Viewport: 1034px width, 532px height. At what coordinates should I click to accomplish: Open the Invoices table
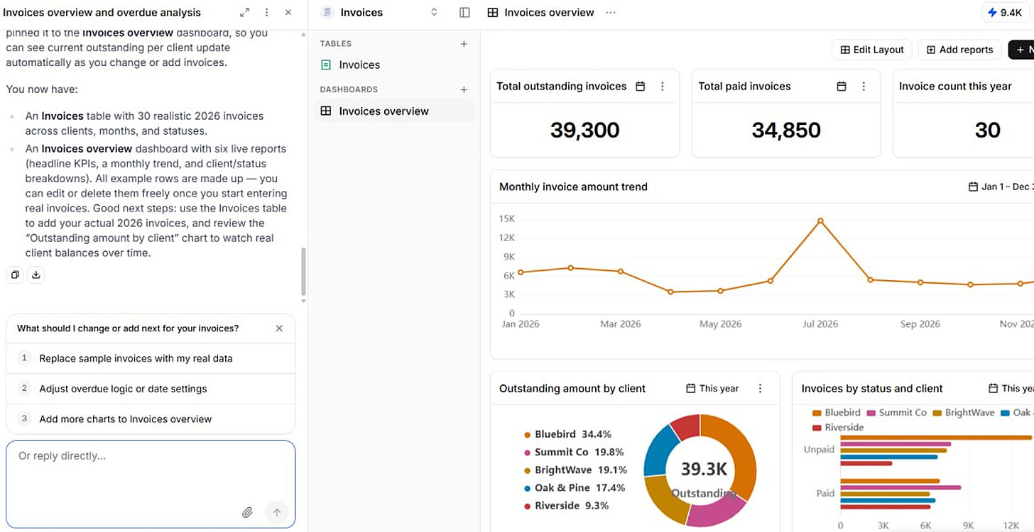[x=394, y=65]
